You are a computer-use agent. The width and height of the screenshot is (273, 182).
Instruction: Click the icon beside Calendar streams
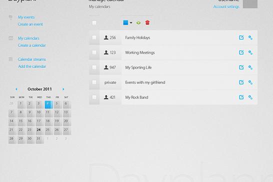pyautogui.click(x=10, y=59)
